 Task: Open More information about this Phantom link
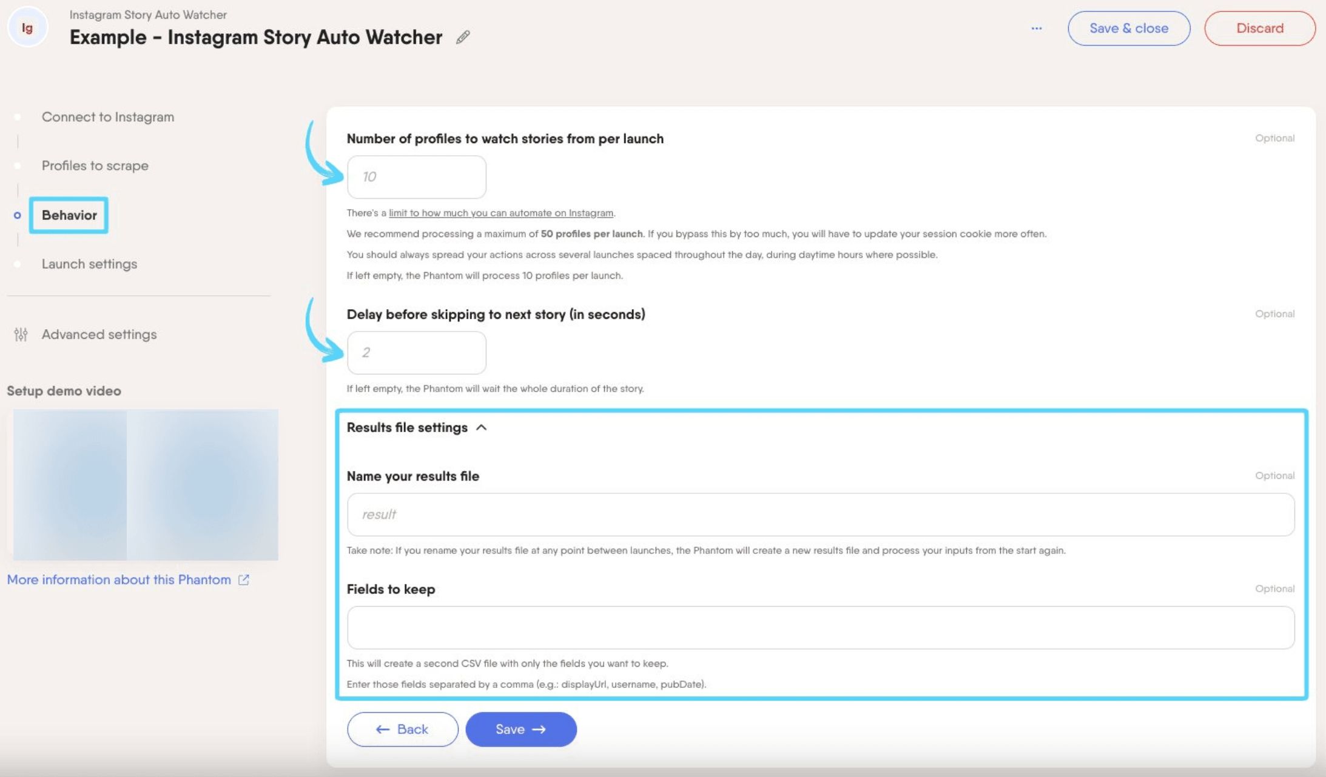(x=119, y=579)
